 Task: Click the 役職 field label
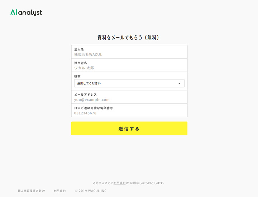[77, 76]
